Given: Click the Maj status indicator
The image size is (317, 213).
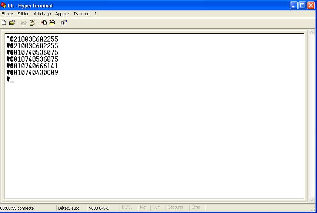Looking at the screenshot, I should coord(143,207).
